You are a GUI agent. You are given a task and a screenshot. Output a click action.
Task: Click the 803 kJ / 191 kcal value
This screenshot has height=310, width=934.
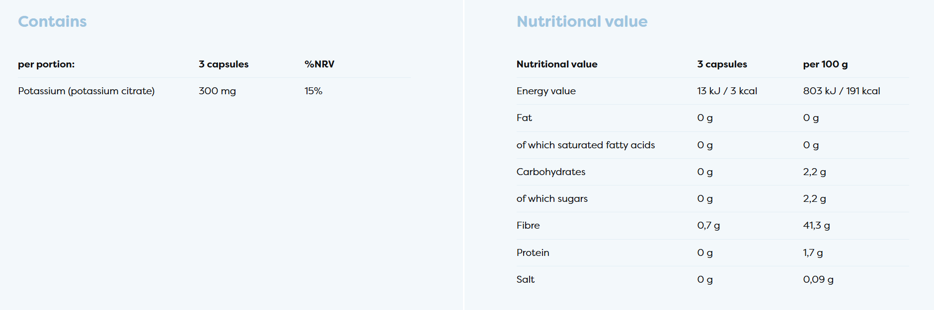coord(841,91)
